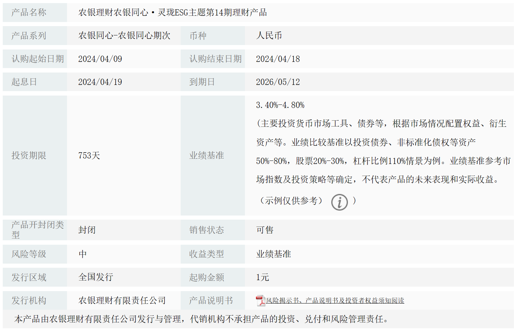Select the minimum amount 1元

pos(262,277)
